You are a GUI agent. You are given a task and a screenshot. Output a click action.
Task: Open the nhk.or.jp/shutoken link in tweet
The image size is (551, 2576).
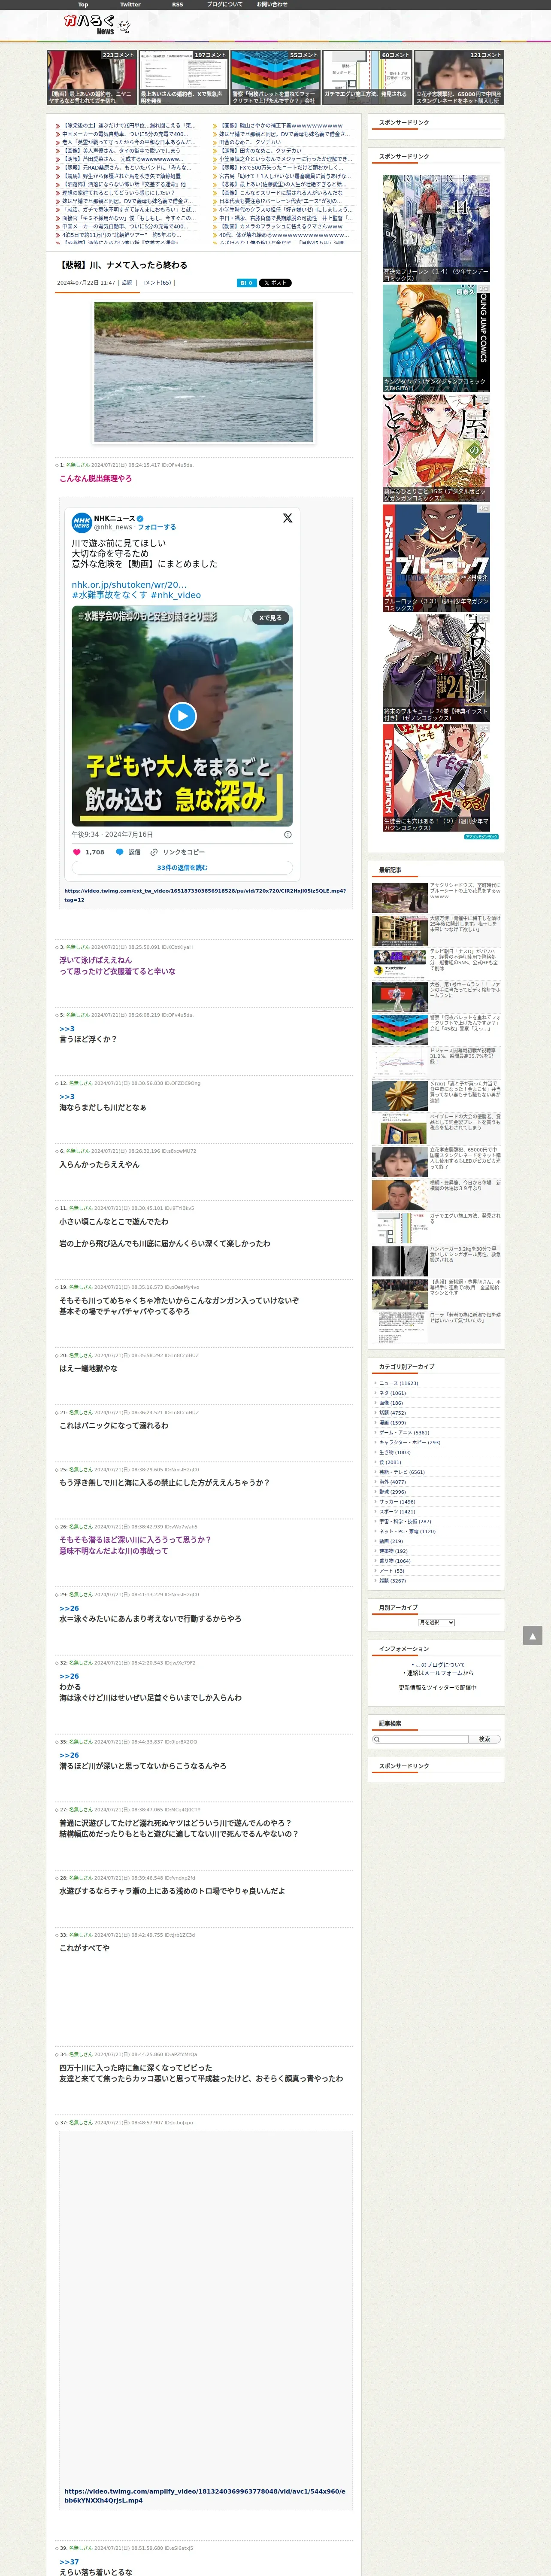[129, 585]
